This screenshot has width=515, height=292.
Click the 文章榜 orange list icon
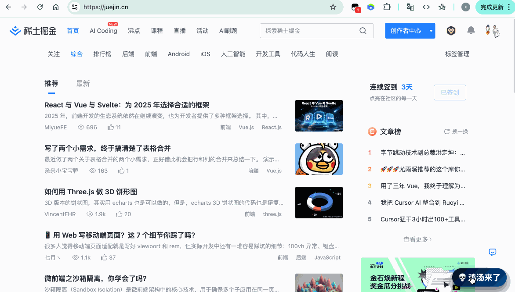[372, 132]
